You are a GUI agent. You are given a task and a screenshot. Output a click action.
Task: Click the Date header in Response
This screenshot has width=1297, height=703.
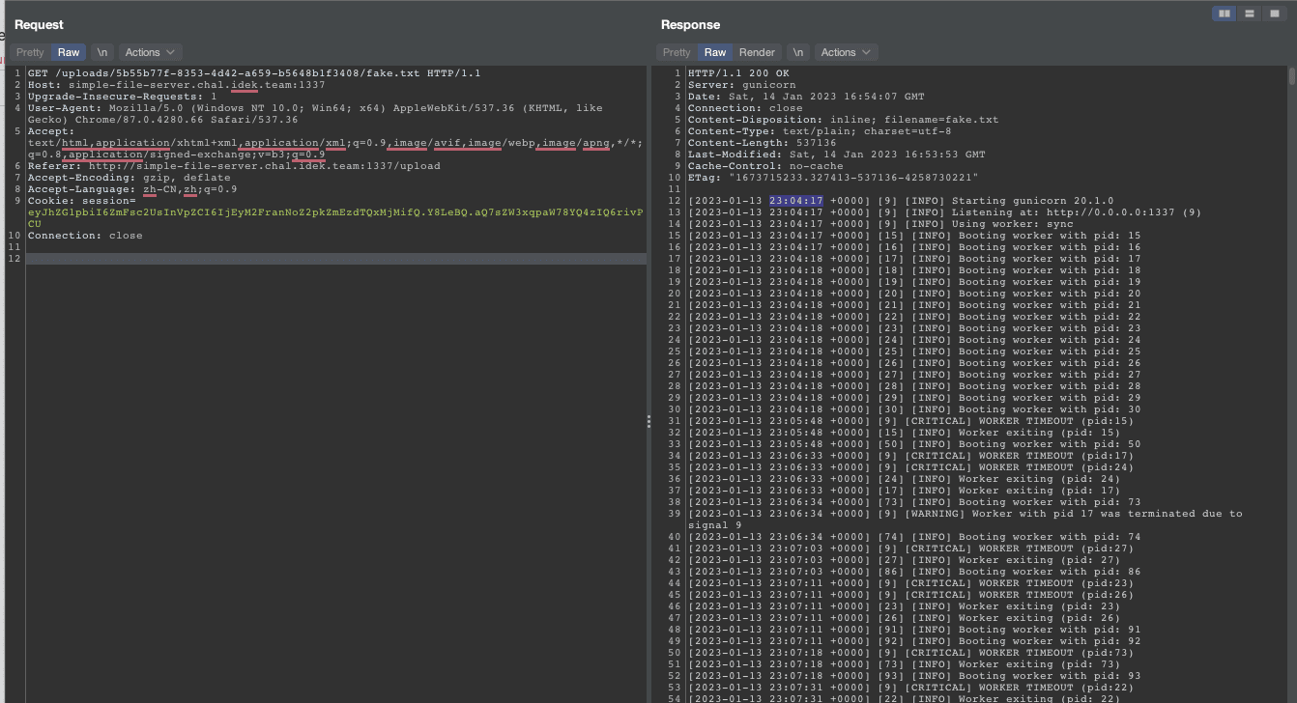pyautogui.click(x=806, y=97)
